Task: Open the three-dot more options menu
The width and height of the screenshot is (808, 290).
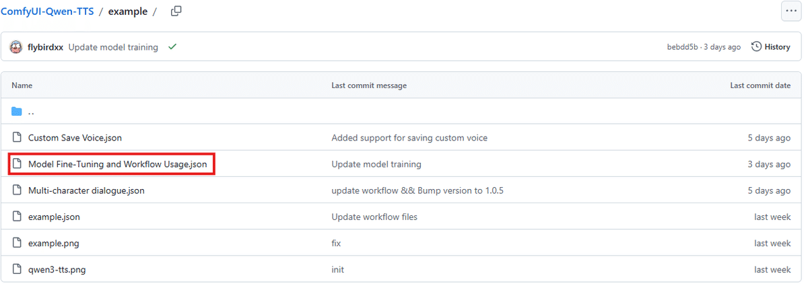Action: [790, 11]
